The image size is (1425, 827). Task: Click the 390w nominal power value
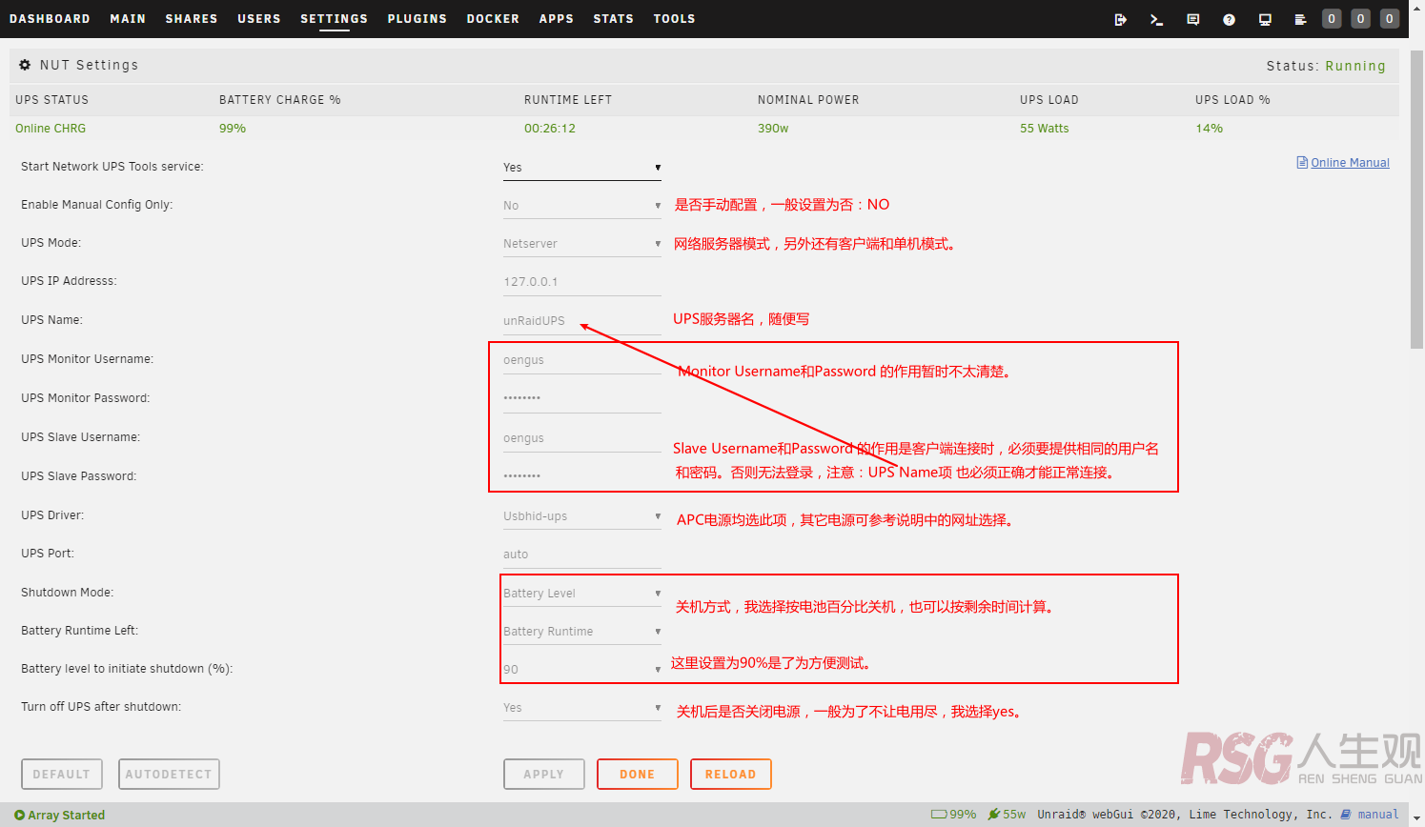773,129
